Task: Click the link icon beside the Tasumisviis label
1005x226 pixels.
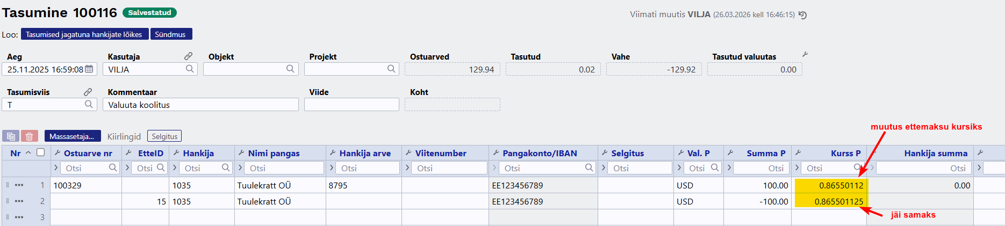Action: [x=88, y=92]
